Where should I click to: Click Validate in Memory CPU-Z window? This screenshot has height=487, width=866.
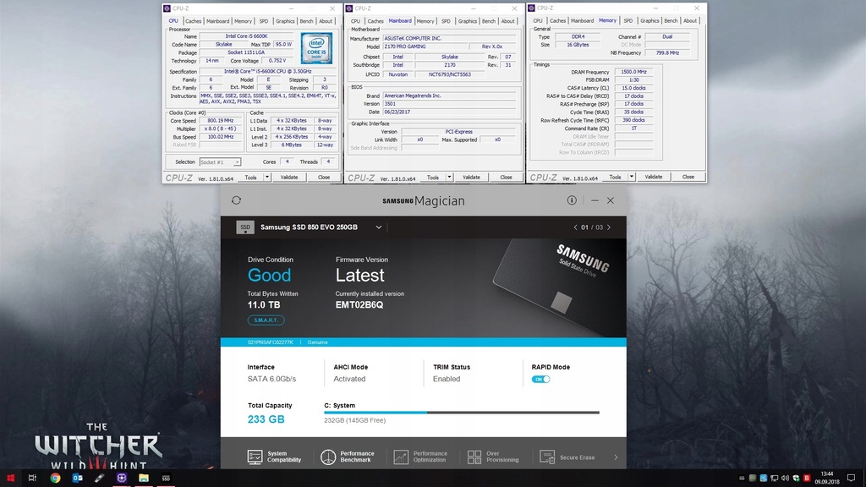[x=654, y=177]
